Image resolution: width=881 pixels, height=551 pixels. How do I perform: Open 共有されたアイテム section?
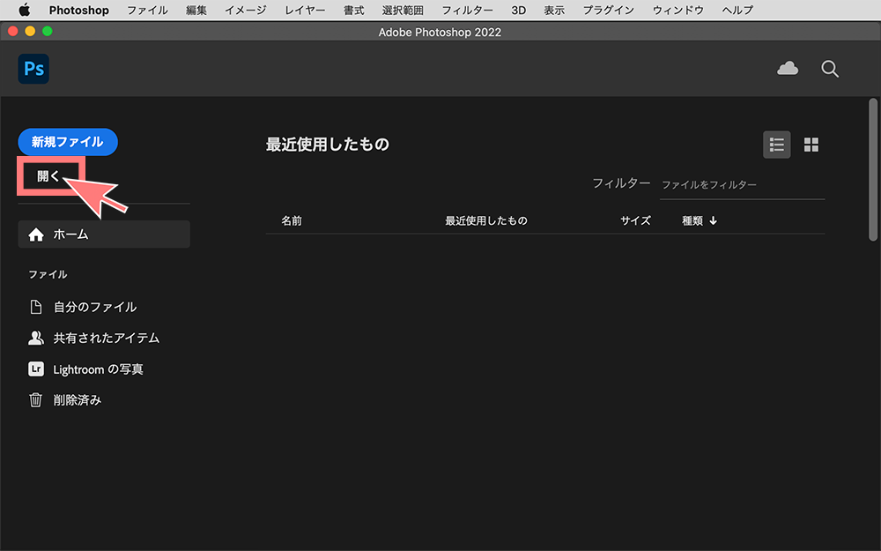[x=94, y=338]
